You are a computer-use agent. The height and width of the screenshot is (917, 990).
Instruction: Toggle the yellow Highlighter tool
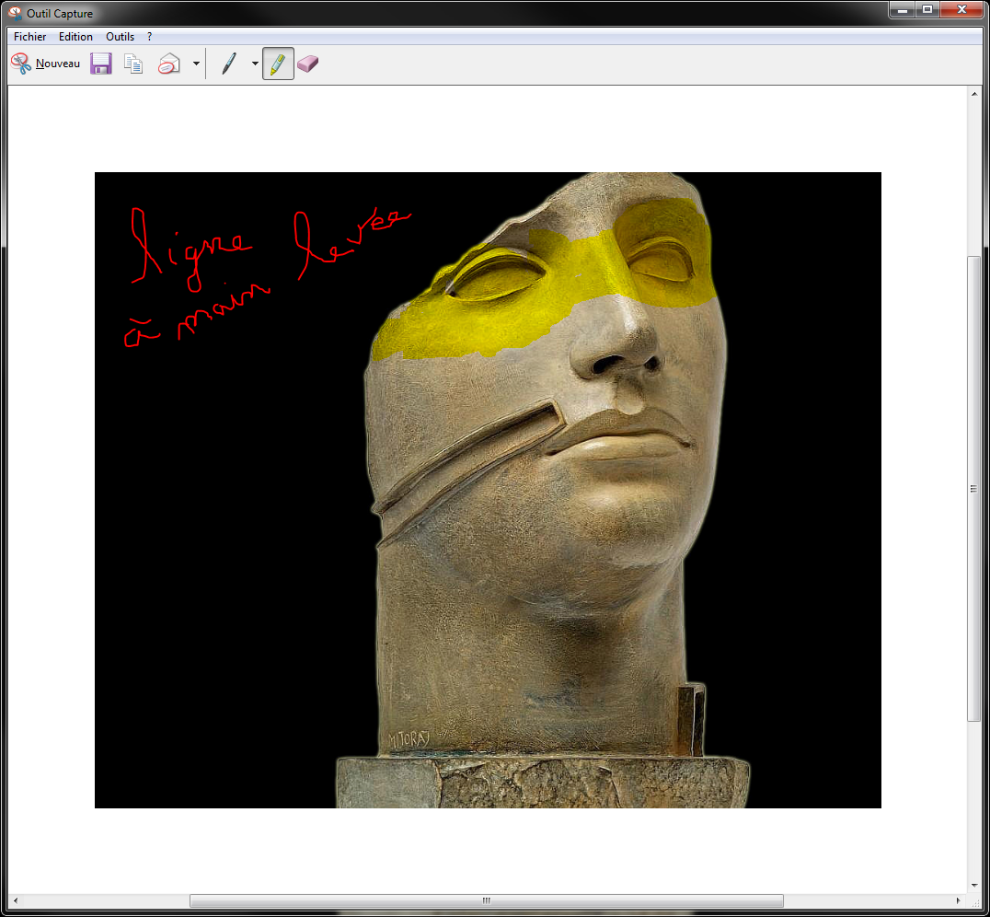pyautogui.click(x=278, y=64)
